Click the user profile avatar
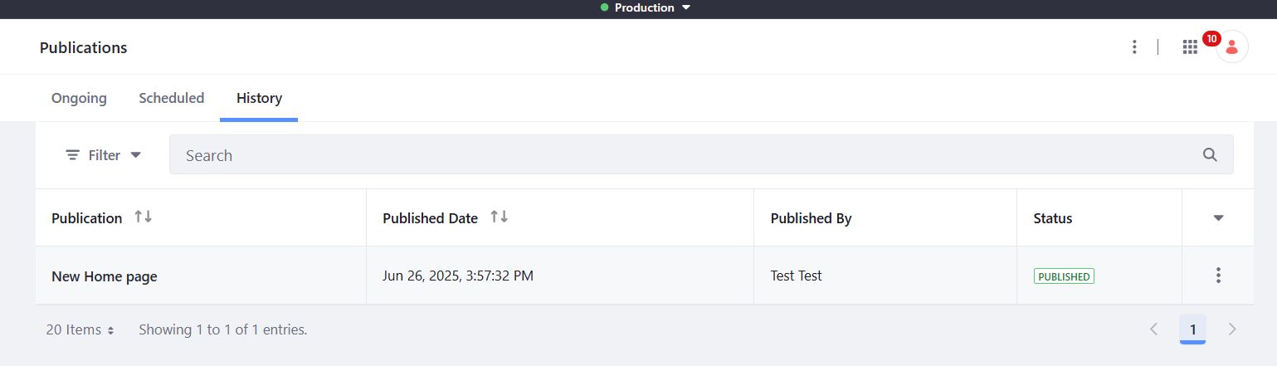This screenshot has width=1277, height=366. [x=1231, y=47]
